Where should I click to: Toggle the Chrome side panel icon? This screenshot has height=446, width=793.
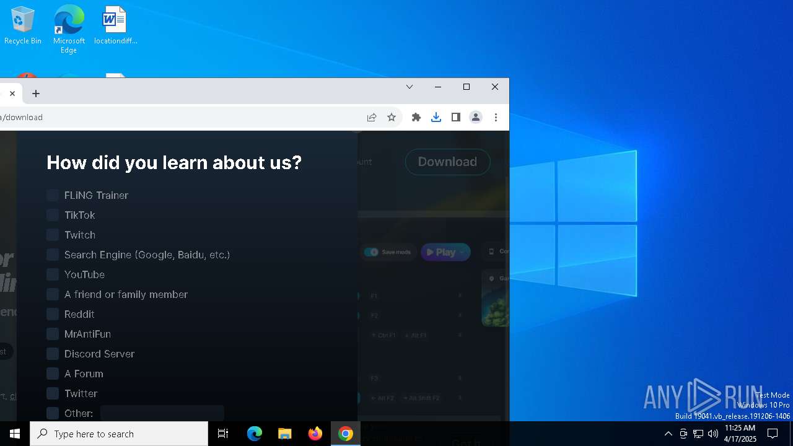click(x=456, y=117)
